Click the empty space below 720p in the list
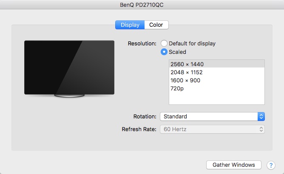This screenshot has height=174, width=284. click(x=217, y=98)
